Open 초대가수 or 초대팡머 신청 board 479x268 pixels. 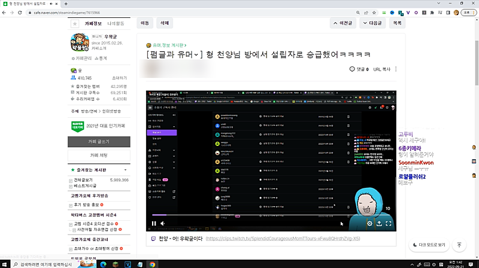pyautogui.click(x=96, y=249)
